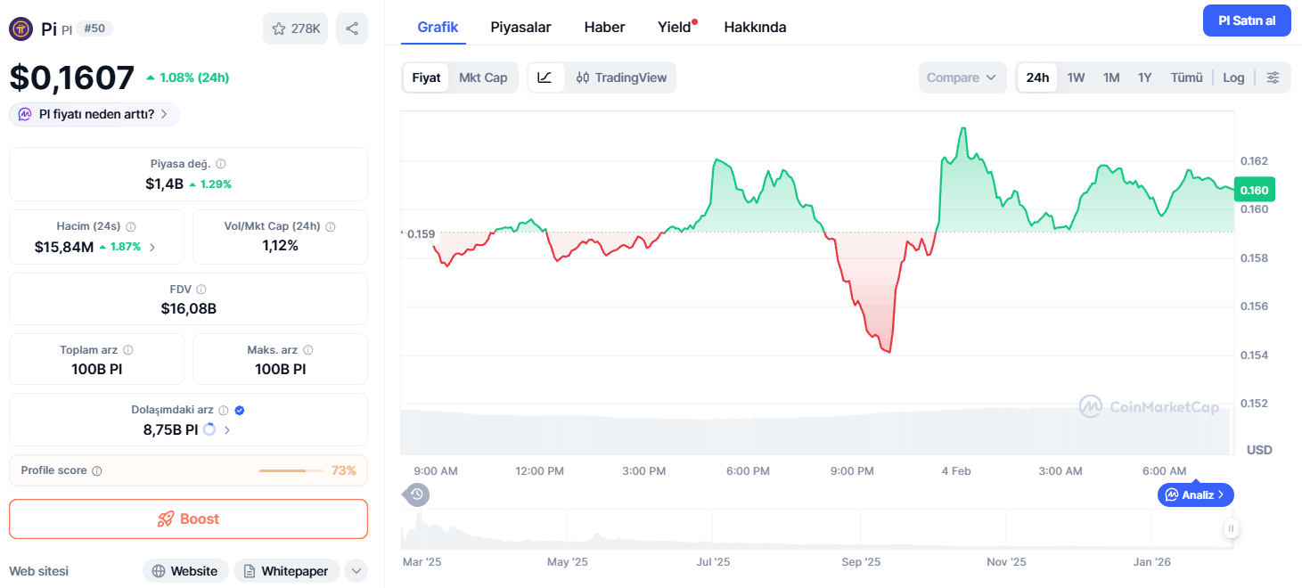Click the AI icon beside 'PI fiyatı neden arttı?'
This screenshot has width=1302, height=588.
pyautogui.click(x=25, y=114)
